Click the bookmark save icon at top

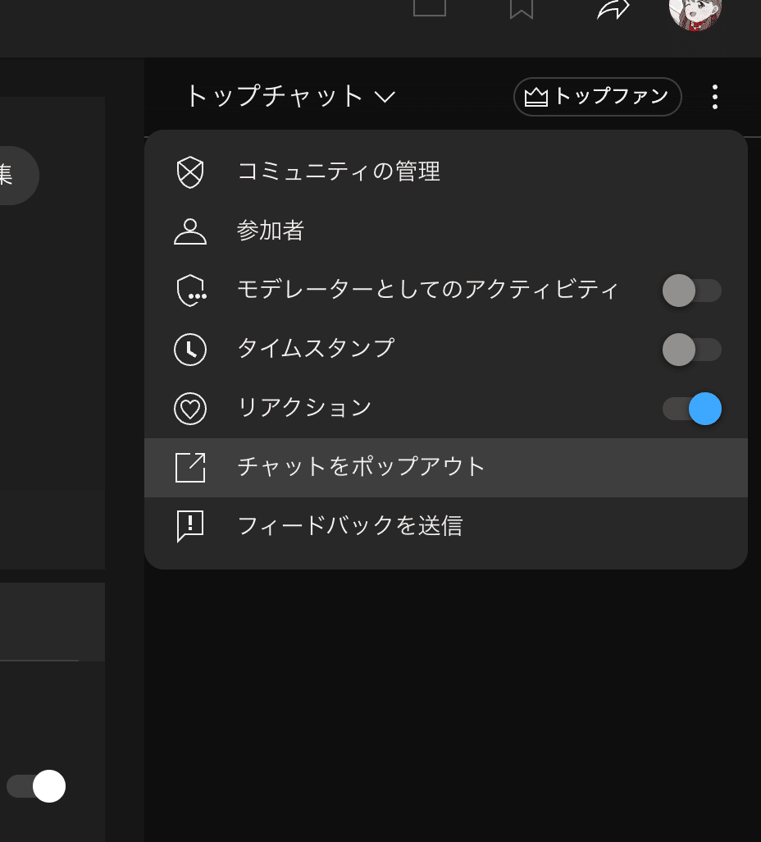pos(523,10)
